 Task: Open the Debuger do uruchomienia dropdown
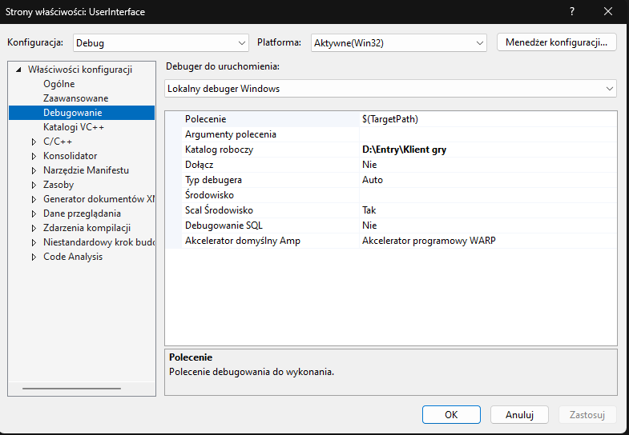(x=391, y=89)
